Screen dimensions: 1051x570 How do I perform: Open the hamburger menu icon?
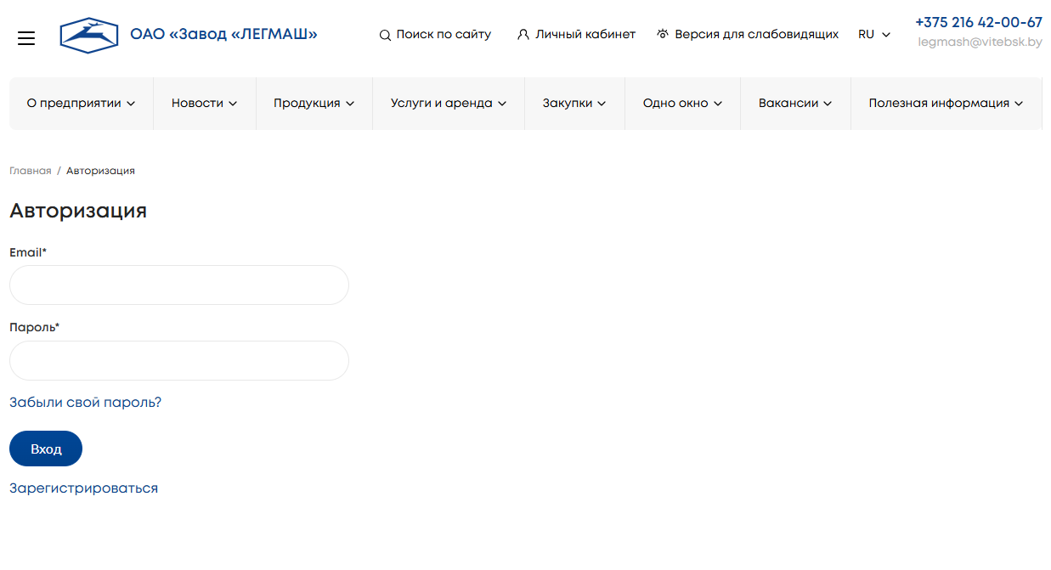click(26, 38)
